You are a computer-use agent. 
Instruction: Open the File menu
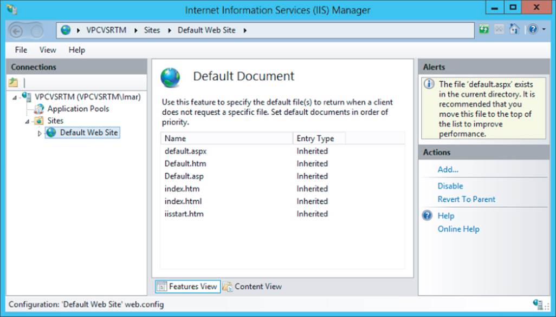point(21,50)
